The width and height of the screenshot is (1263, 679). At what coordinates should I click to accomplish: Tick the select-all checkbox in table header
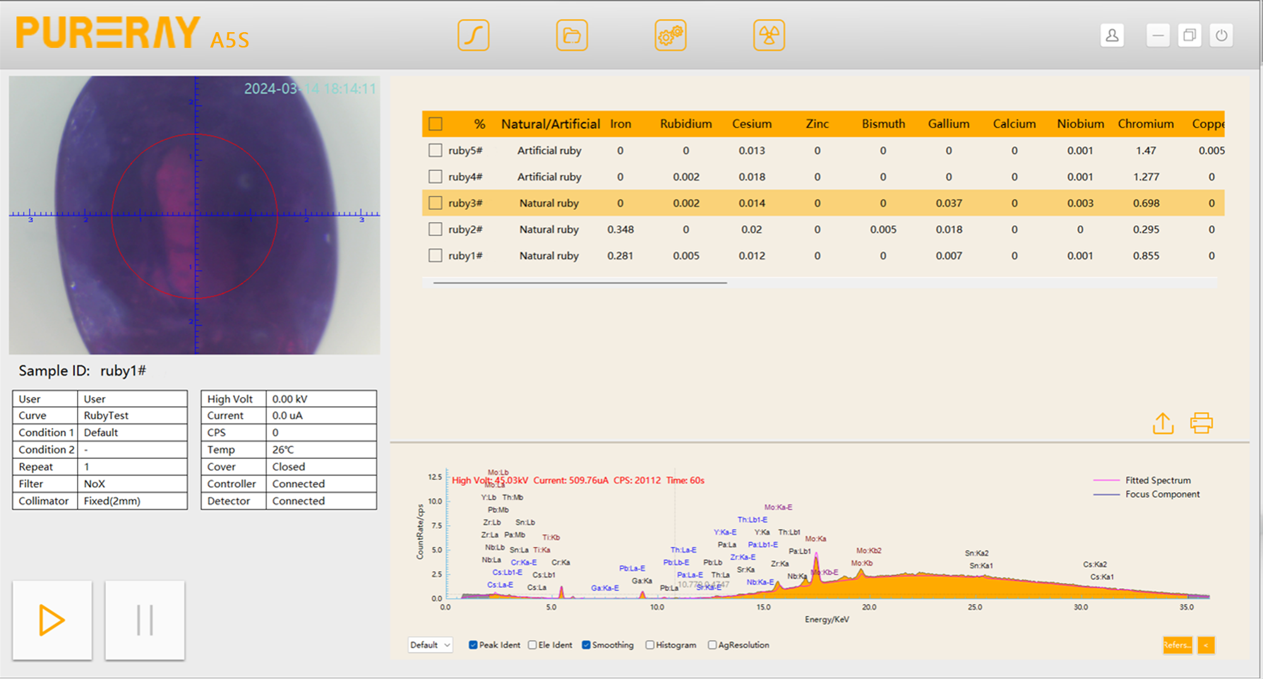coord(435,124)
